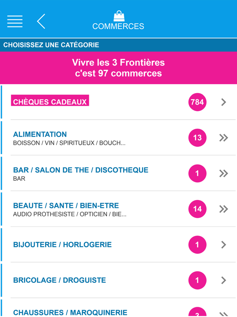The height and width of the screenshot is (317, 237).
Task: Open the ALIMENTATION category title
Action: pyautogui.click(x=40, y=134)
